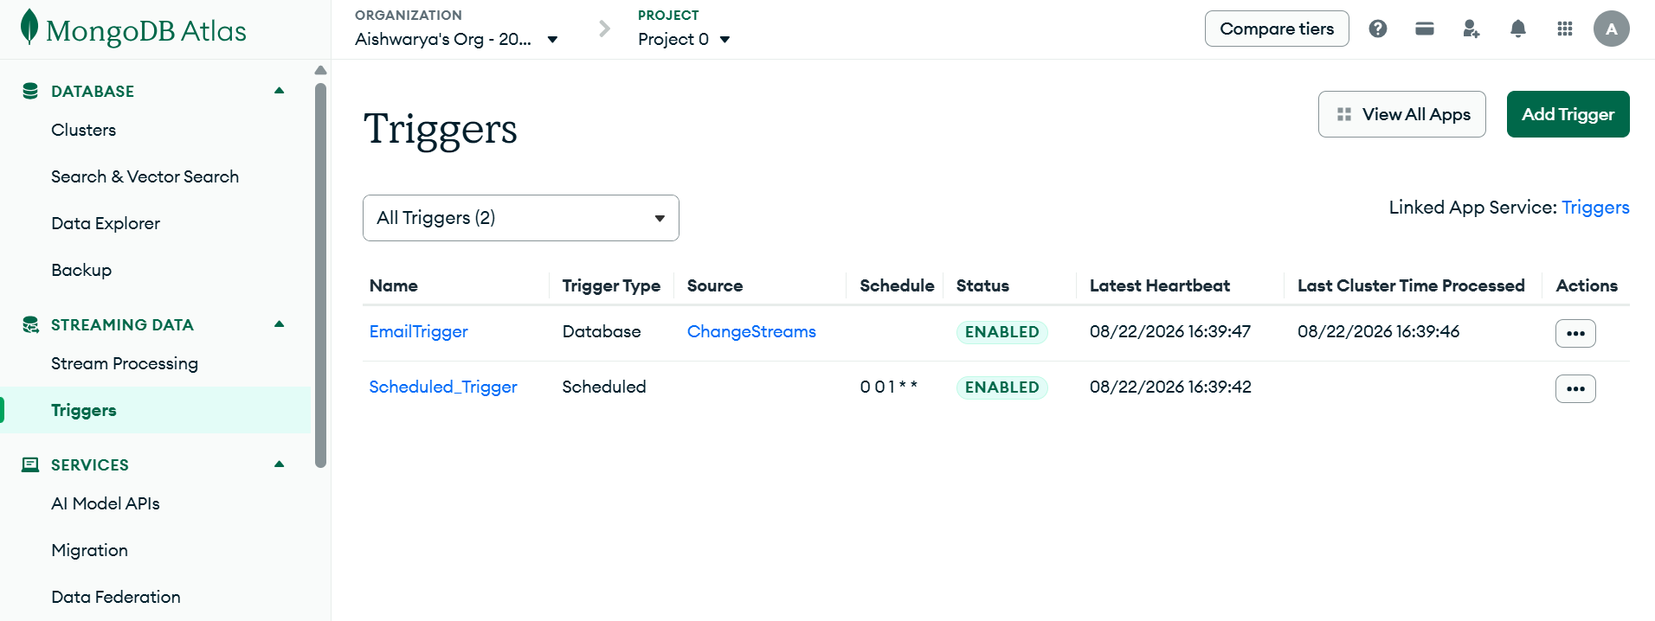The height and width of the screenshot is (621, 1655).
Task: Open the notifications bell icon
Action: (x=1518, y=29)
